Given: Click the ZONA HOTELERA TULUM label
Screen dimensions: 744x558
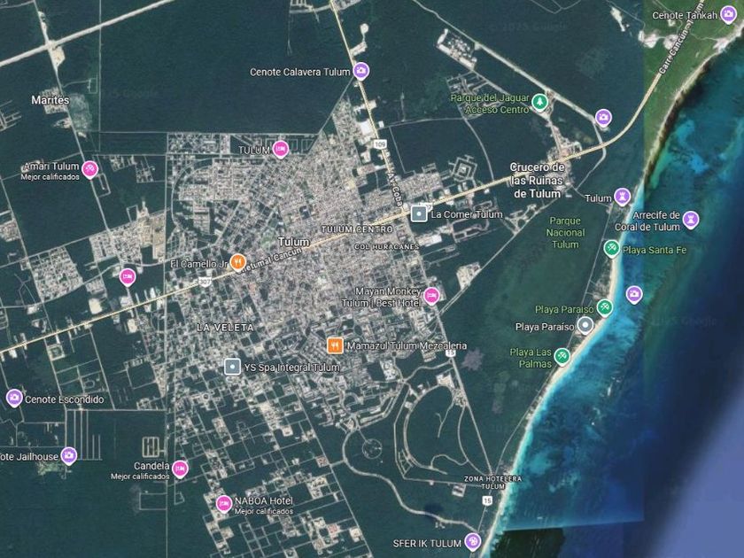Looking at the screenshot, I should pyautogui.click(x=492, y=483).
